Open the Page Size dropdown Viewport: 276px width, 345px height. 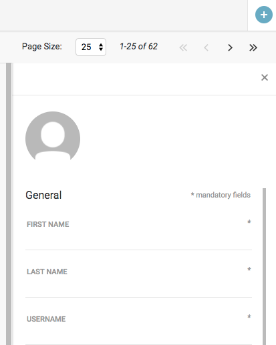click(91, 47)
